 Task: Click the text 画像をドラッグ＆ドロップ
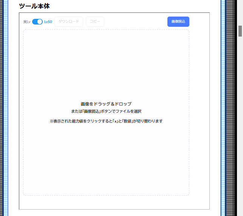click(x=106, y=104)
